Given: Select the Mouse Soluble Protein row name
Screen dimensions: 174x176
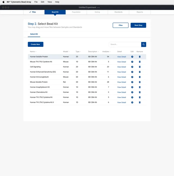Looking at the screenshot, I should tap(39, 82).
